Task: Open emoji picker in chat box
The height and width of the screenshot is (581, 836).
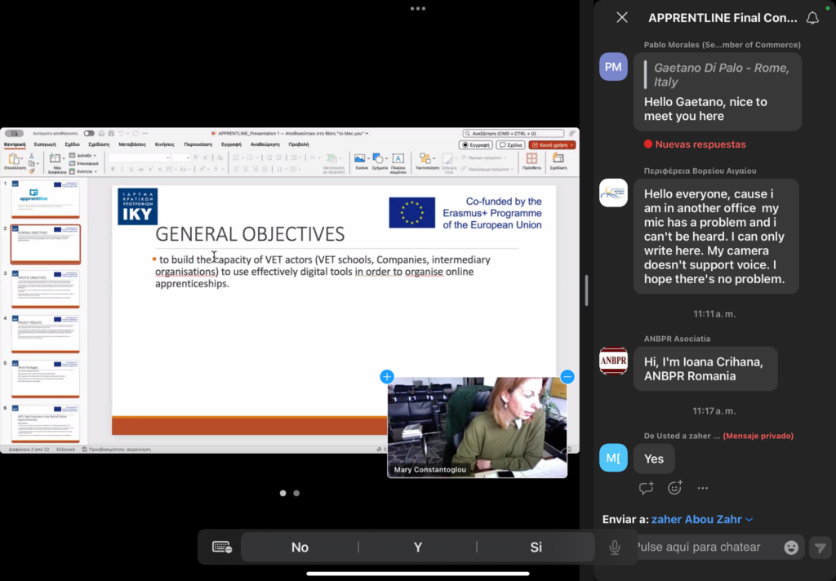Action: 791,548
